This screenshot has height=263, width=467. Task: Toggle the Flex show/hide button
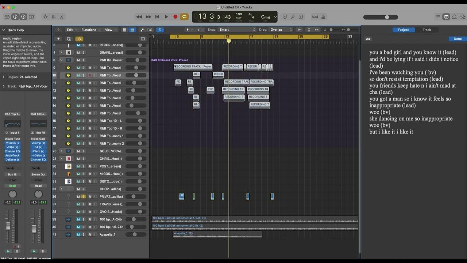point(150,30)
